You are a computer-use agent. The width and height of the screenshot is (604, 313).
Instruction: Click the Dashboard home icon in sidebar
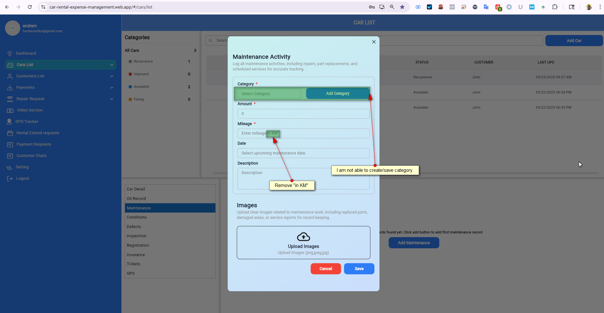10,53
